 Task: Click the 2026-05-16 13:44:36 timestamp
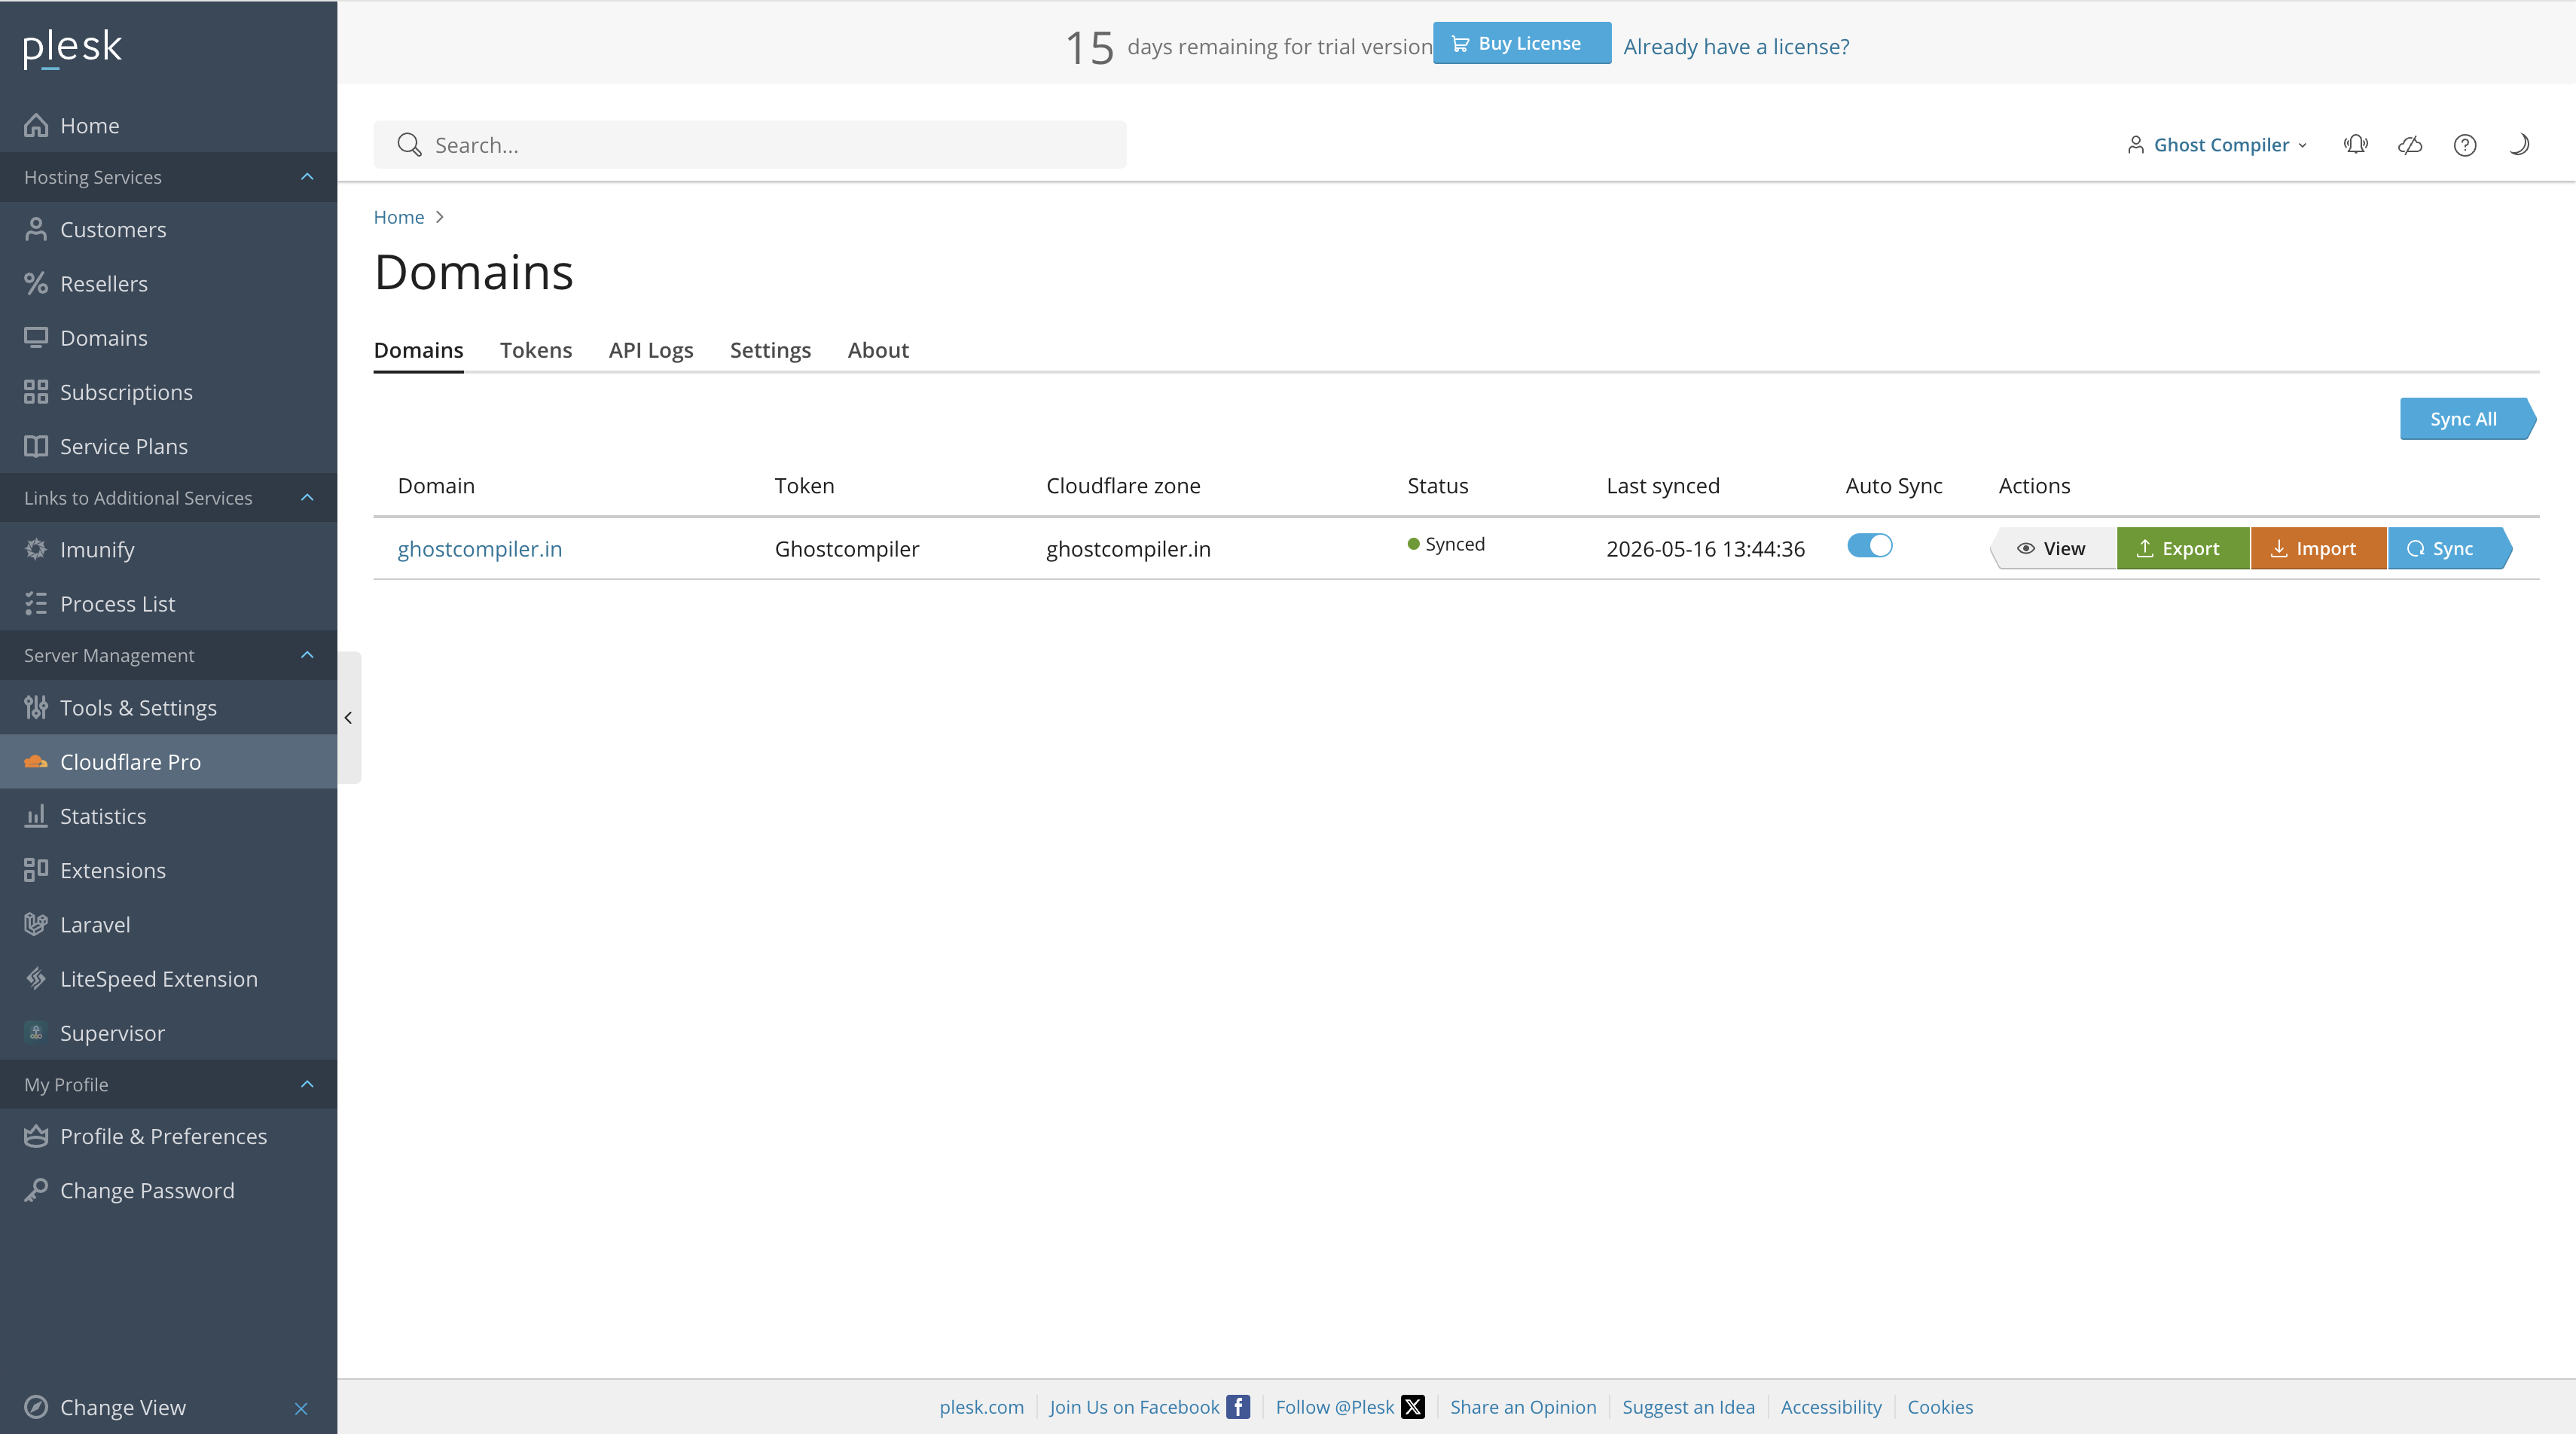[x=1705, y=548]
